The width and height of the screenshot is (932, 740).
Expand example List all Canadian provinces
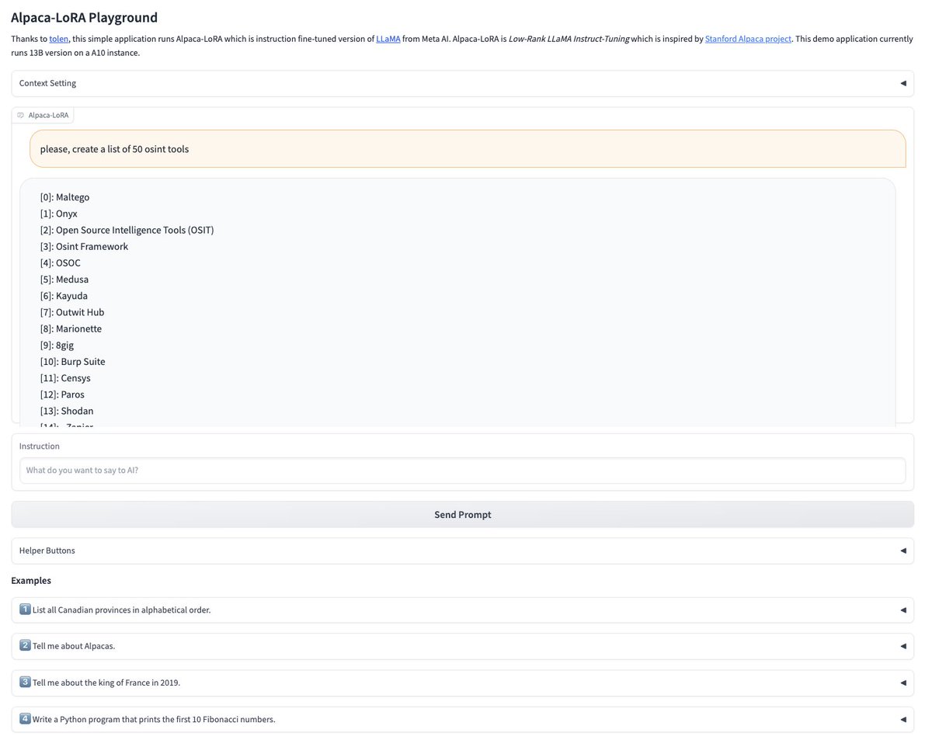tap(462, 610)
